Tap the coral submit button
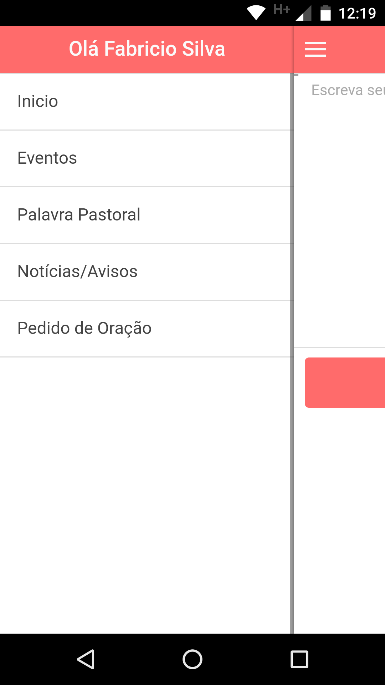This screenshot has width=385, height=685. click(x=345, y=382)
